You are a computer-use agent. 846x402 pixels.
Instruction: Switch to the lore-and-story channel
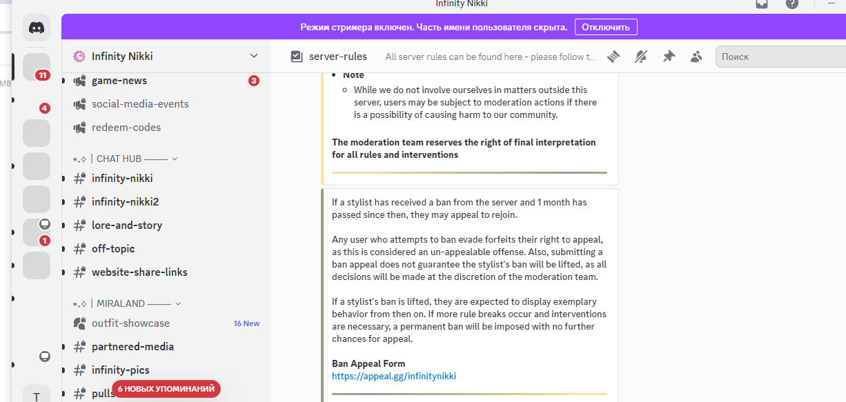click(126, 225)
